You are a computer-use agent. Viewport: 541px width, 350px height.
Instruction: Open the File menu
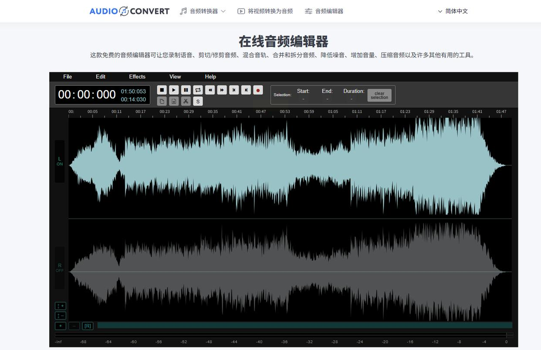point(68,77)
